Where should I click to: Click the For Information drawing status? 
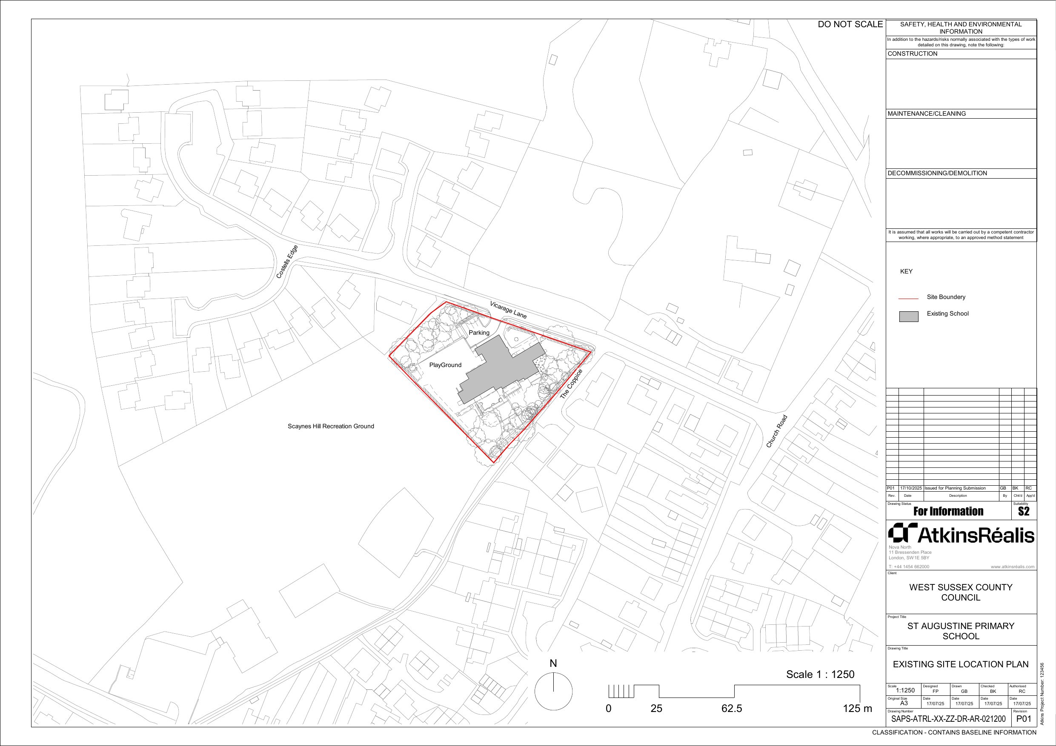pyautogui.click(x=948, y=512)
